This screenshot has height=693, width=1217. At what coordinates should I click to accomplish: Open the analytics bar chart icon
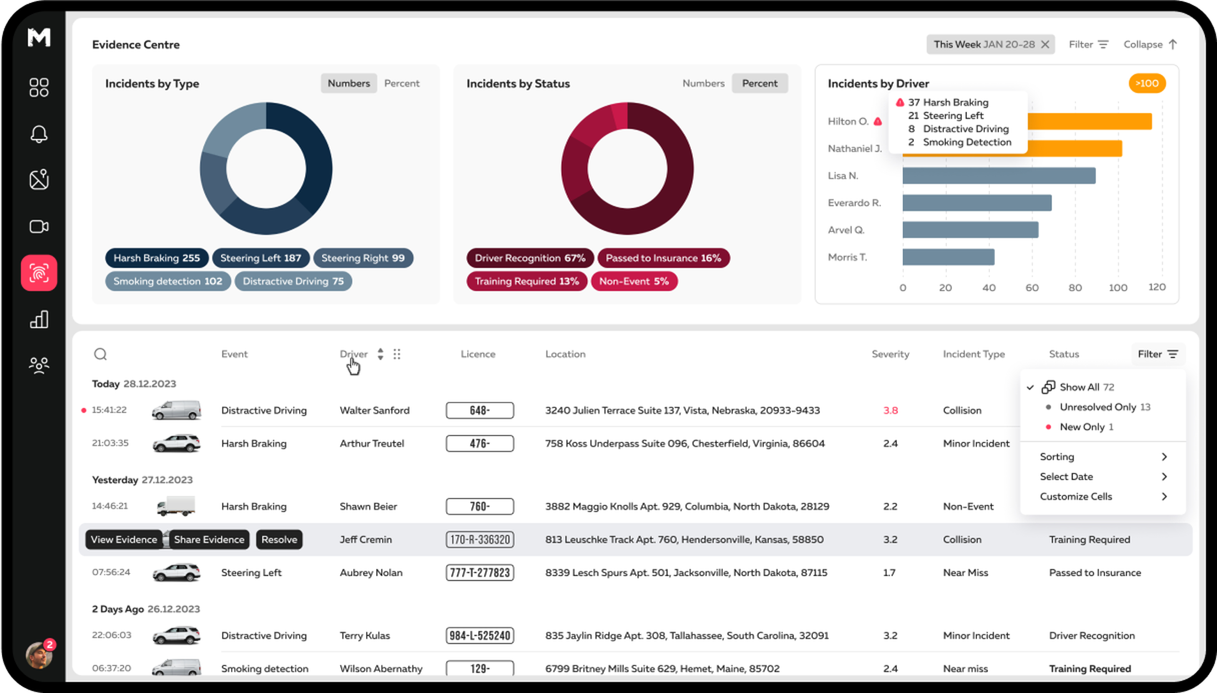pyautogui.click(x=39, y=320)
